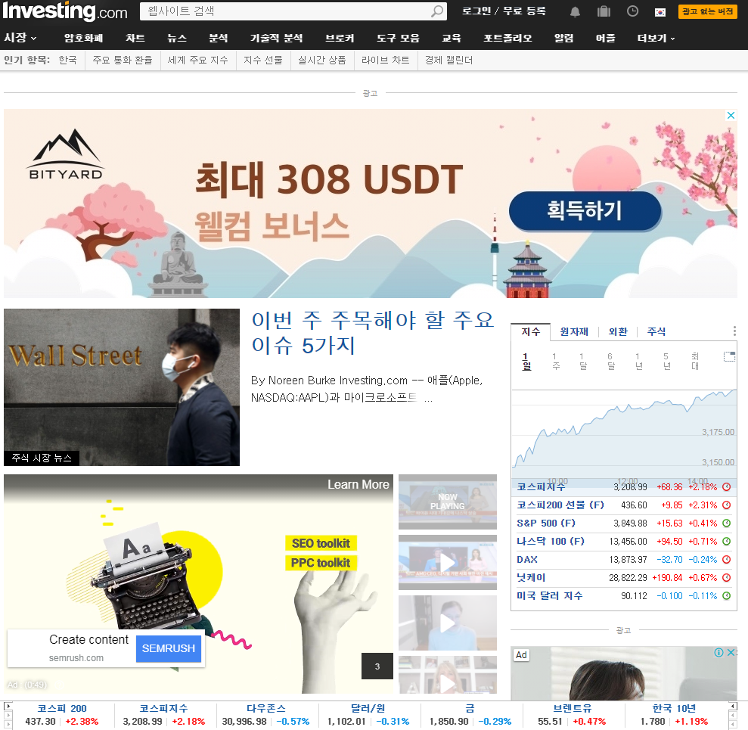Open the 뉴스 menu
This screenshot has height=730, width=748.
coord(177,38)
